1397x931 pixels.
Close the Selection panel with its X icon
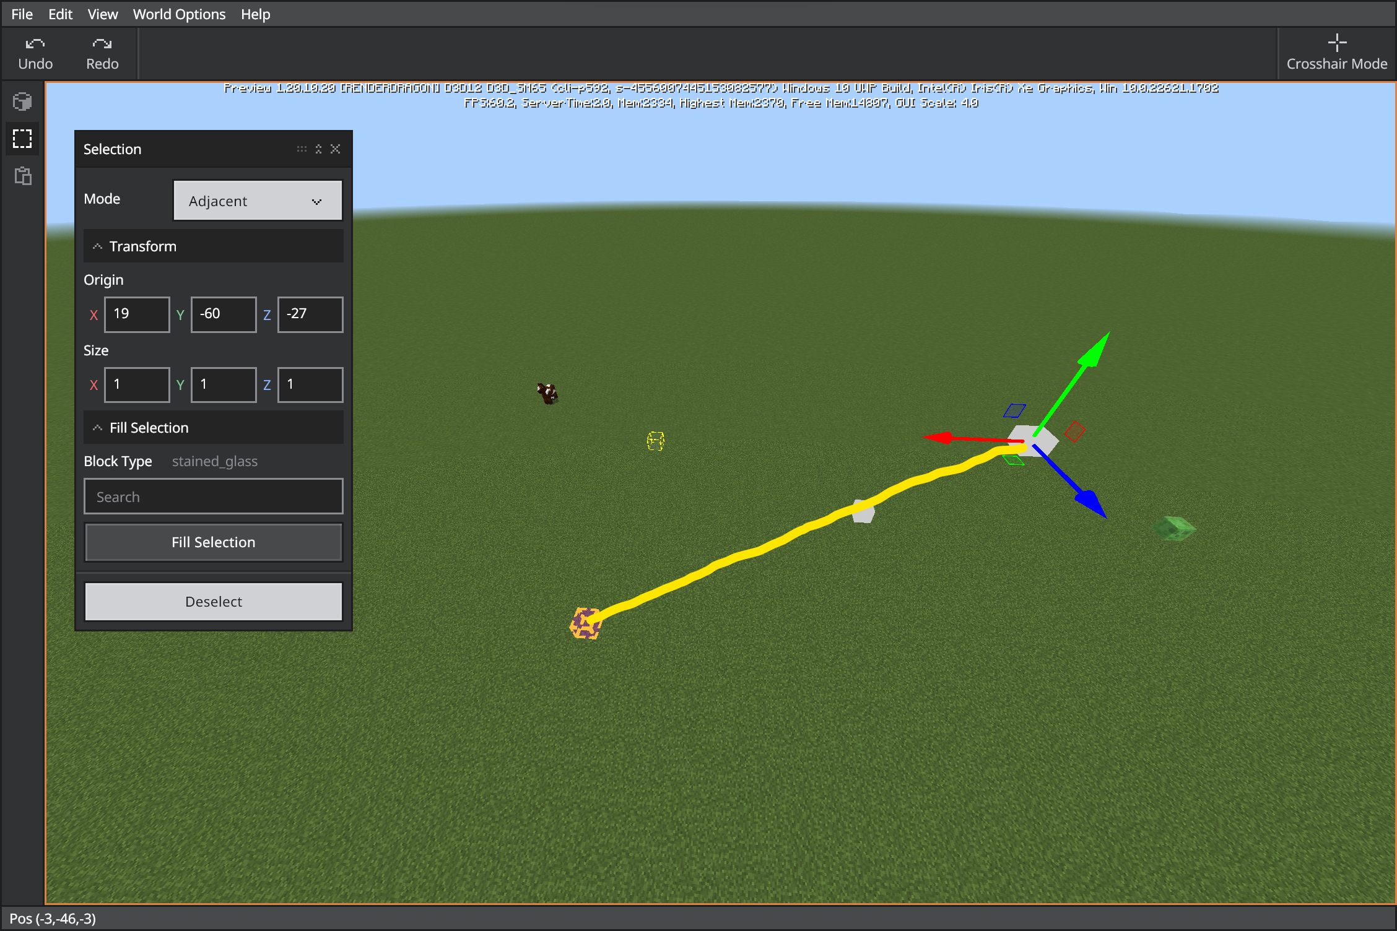coord(335,149)
